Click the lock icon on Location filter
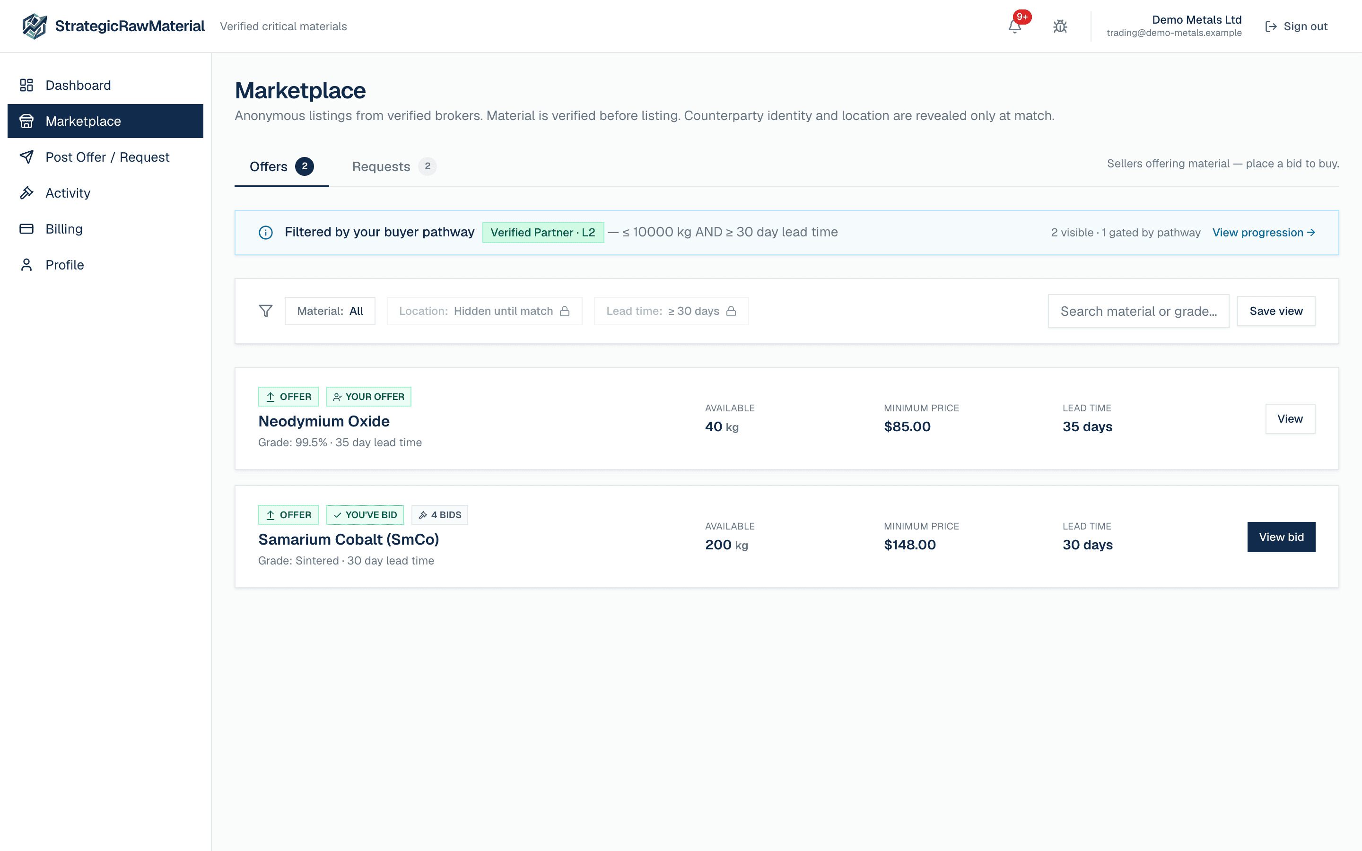Viewport: 1362px width, 851px height. 565,311
